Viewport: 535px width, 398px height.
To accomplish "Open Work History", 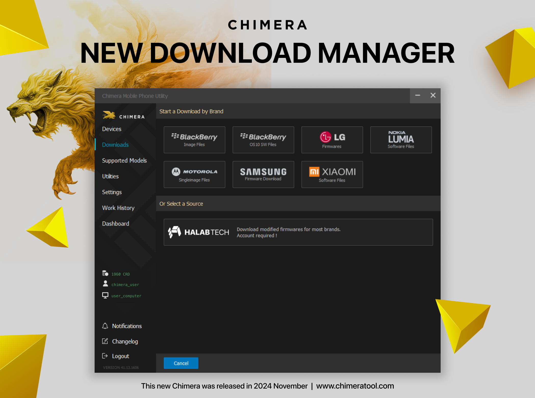I will click(x=118, y=208).
